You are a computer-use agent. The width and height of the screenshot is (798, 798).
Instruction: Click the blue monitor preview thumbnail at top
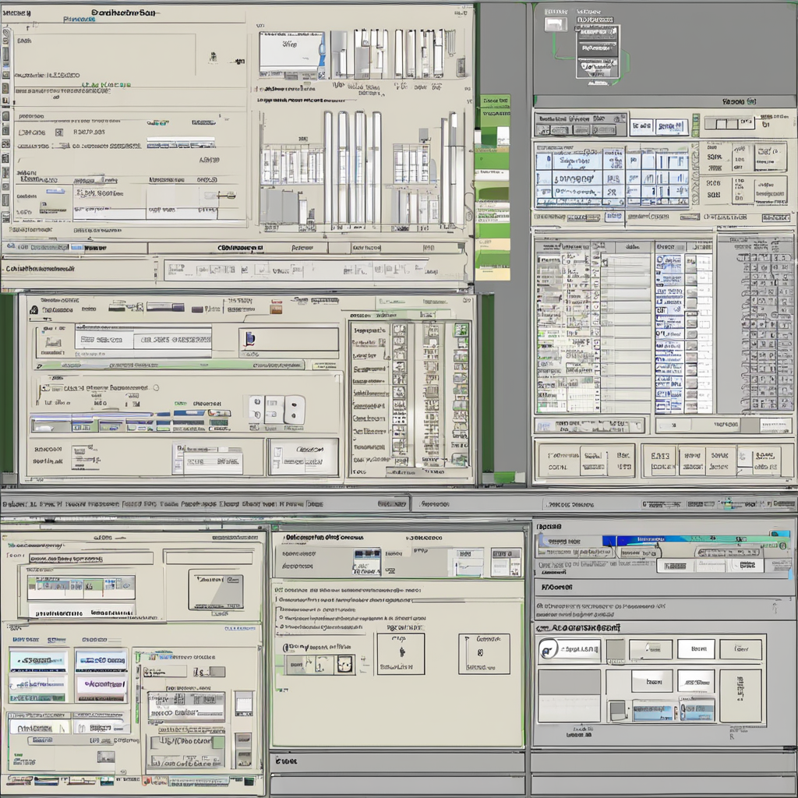[x=291, y=52]
